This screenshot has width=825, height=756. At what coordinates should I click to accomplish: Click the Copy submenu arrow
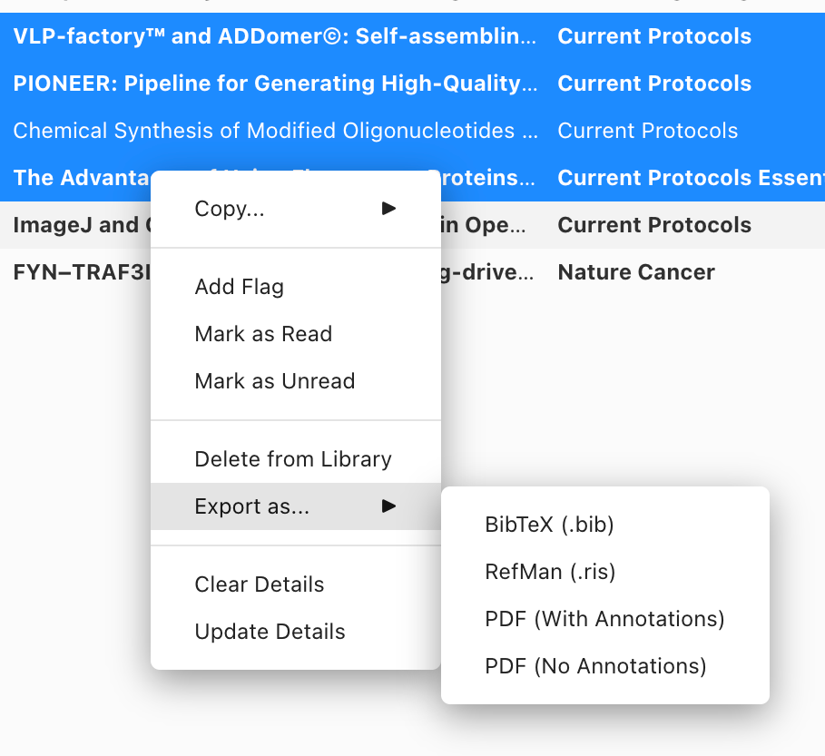(388, 209)
